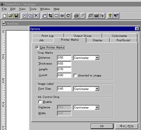Toggle the Use Printer Marks checkbox

pyautogui.click(x=37, y=48)
